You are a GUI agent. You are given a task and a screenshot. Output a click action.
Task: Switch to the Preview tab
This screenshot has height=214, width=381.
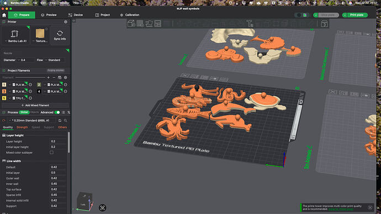(x=49, y=15)
